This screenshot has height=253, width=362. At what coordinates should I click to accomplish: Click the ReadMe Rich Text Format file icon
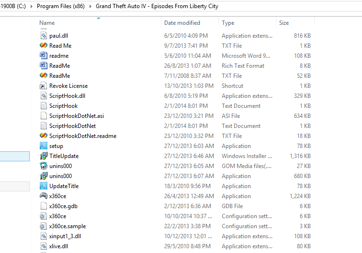[44, 65]
